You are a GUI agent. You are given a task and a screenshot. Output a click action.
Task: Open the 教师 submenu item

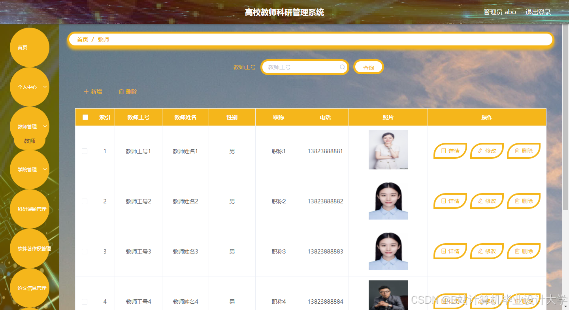[x=30, y=141]
